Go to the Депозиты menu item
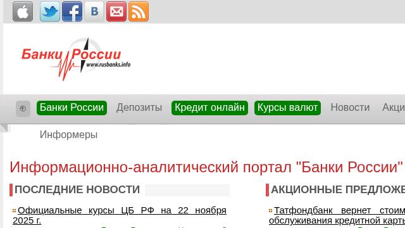405x228 pixels. tap(139, 108)
